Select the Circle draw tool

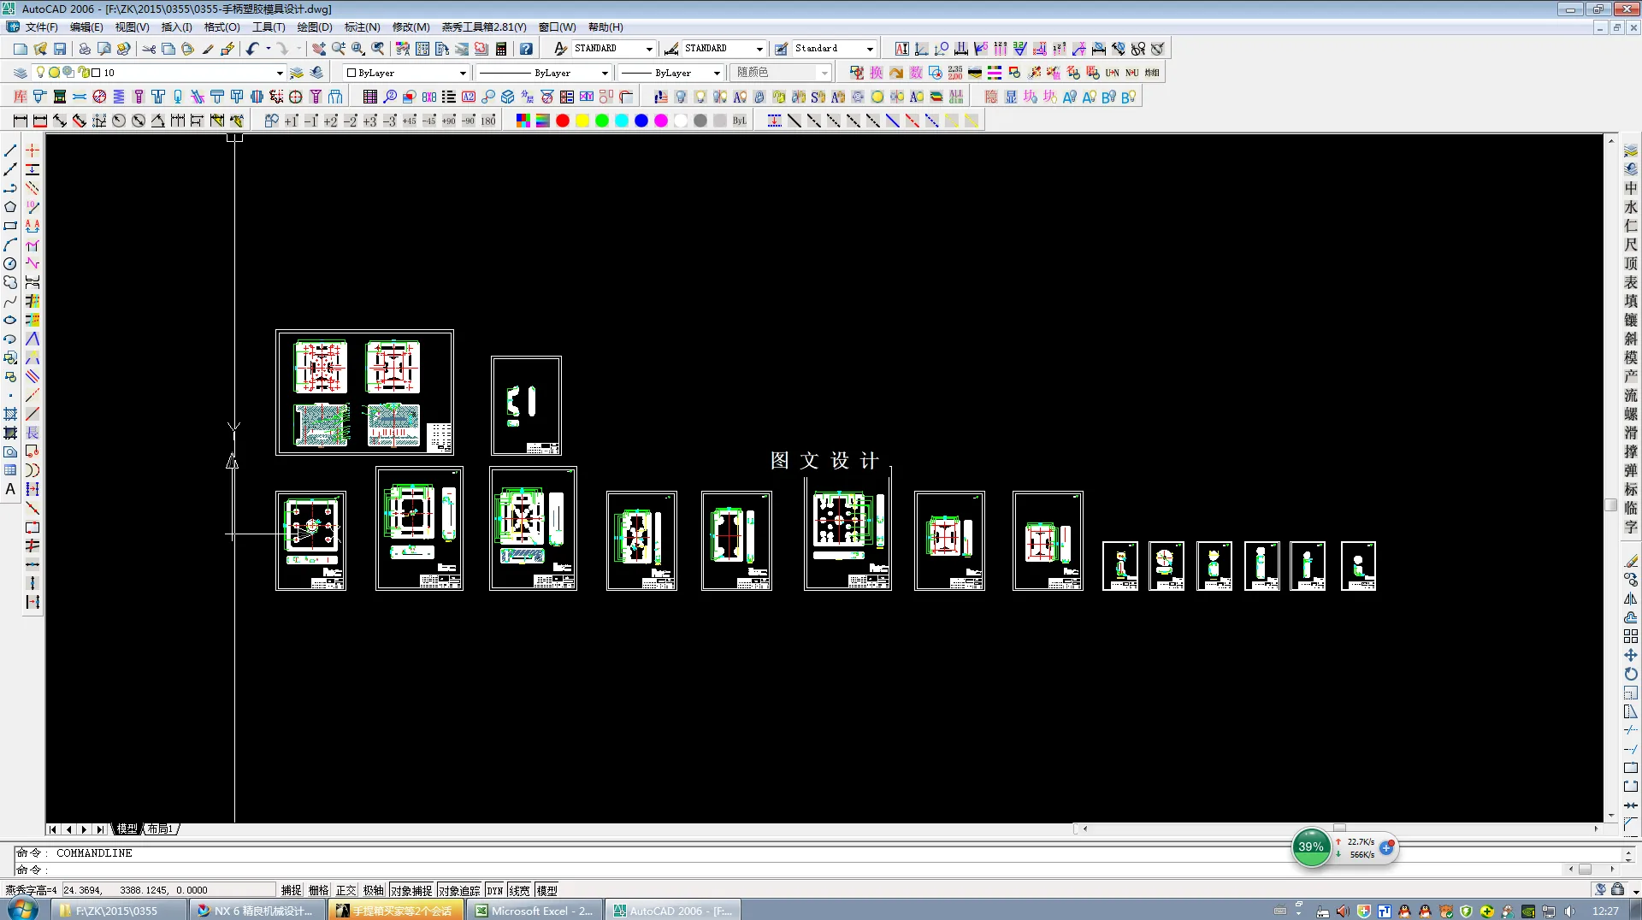click(10, 263)
